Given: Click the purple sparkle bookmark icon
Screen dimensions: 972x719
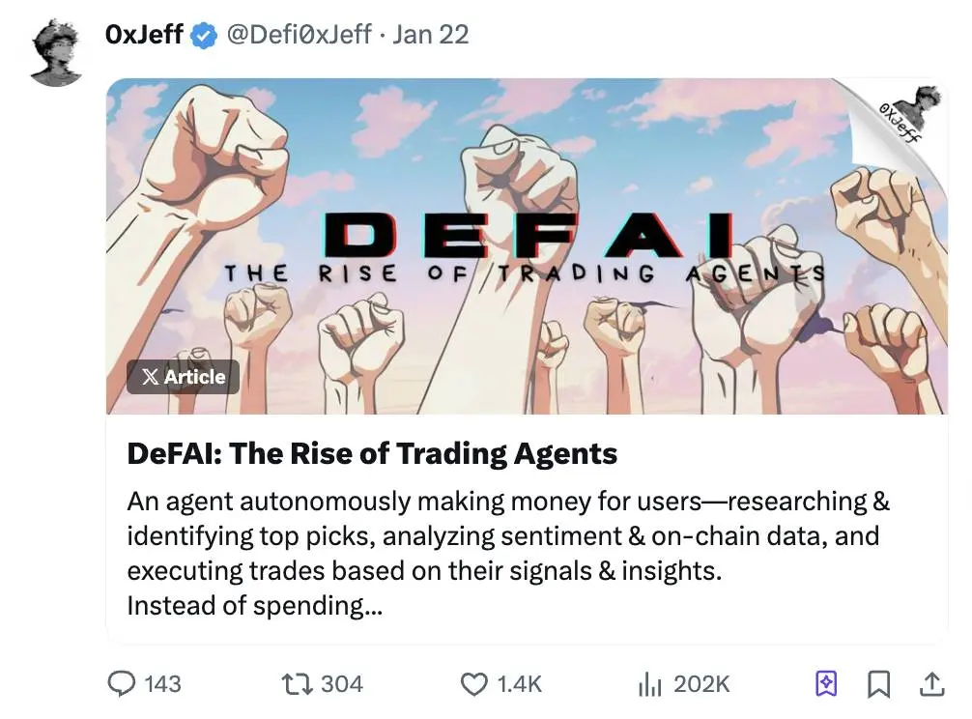Looking at the screenshot, I should 826,684.
